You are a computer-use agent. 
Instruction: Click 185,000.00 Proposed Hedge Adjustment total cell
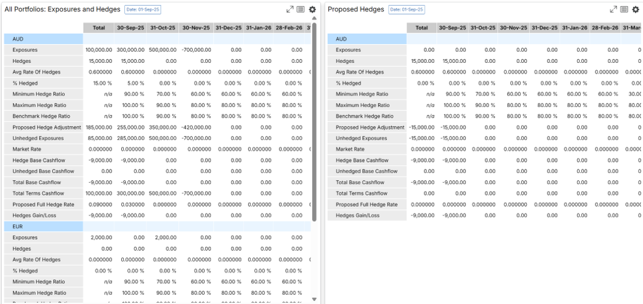(x=99, y=127)
